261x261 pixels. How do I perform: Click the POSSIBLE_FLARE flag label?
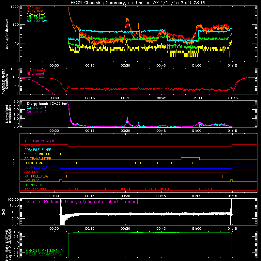(x=38, y=150)
